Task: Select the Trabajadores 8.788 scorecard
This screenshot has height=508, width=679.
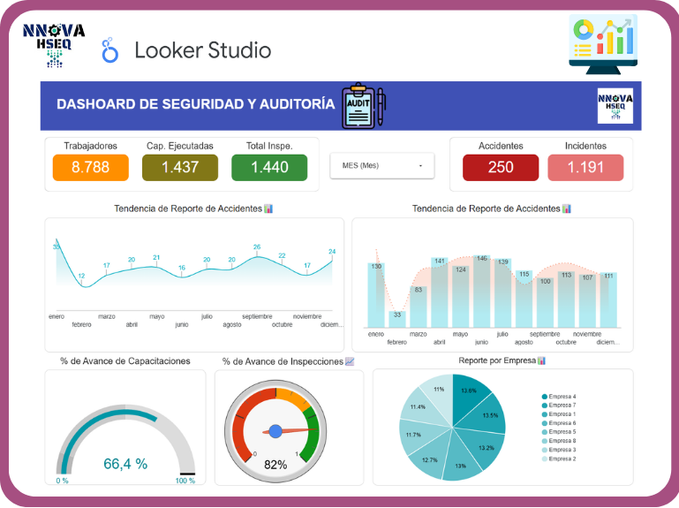Action: [91, 167]
